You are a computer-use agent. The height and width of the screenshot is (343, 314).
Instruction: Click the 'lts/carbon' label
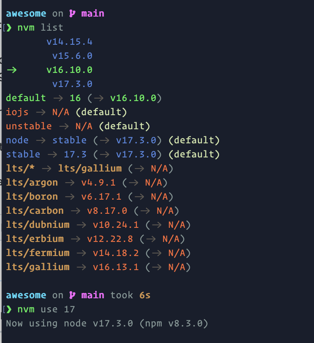pos(35,211)
